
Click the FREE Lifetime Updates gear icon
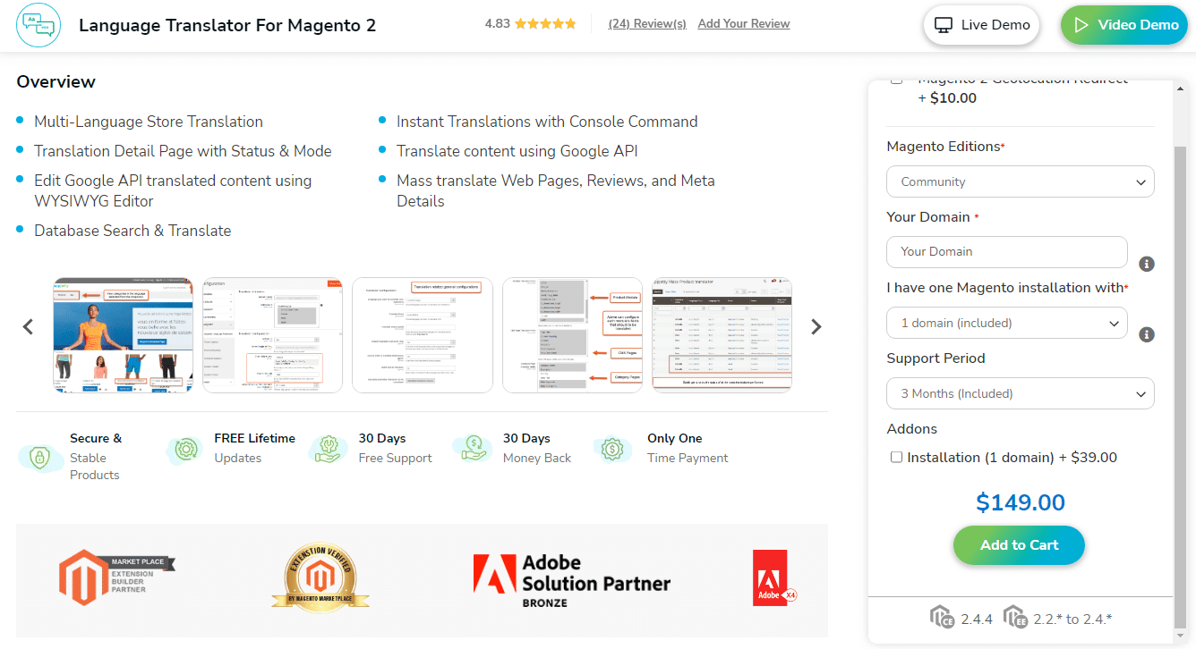(x=186, y=450)
